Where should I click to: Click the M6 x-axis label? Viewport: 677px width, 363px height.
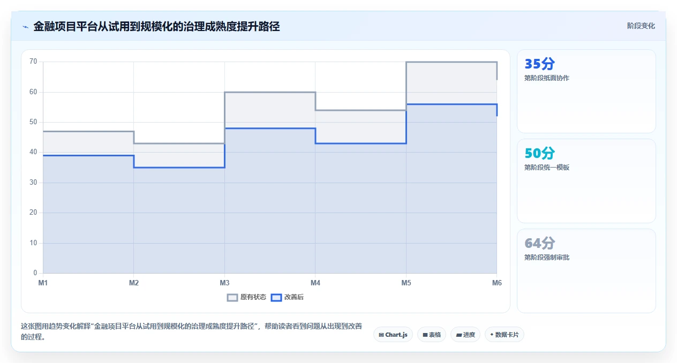click(497, 283)
